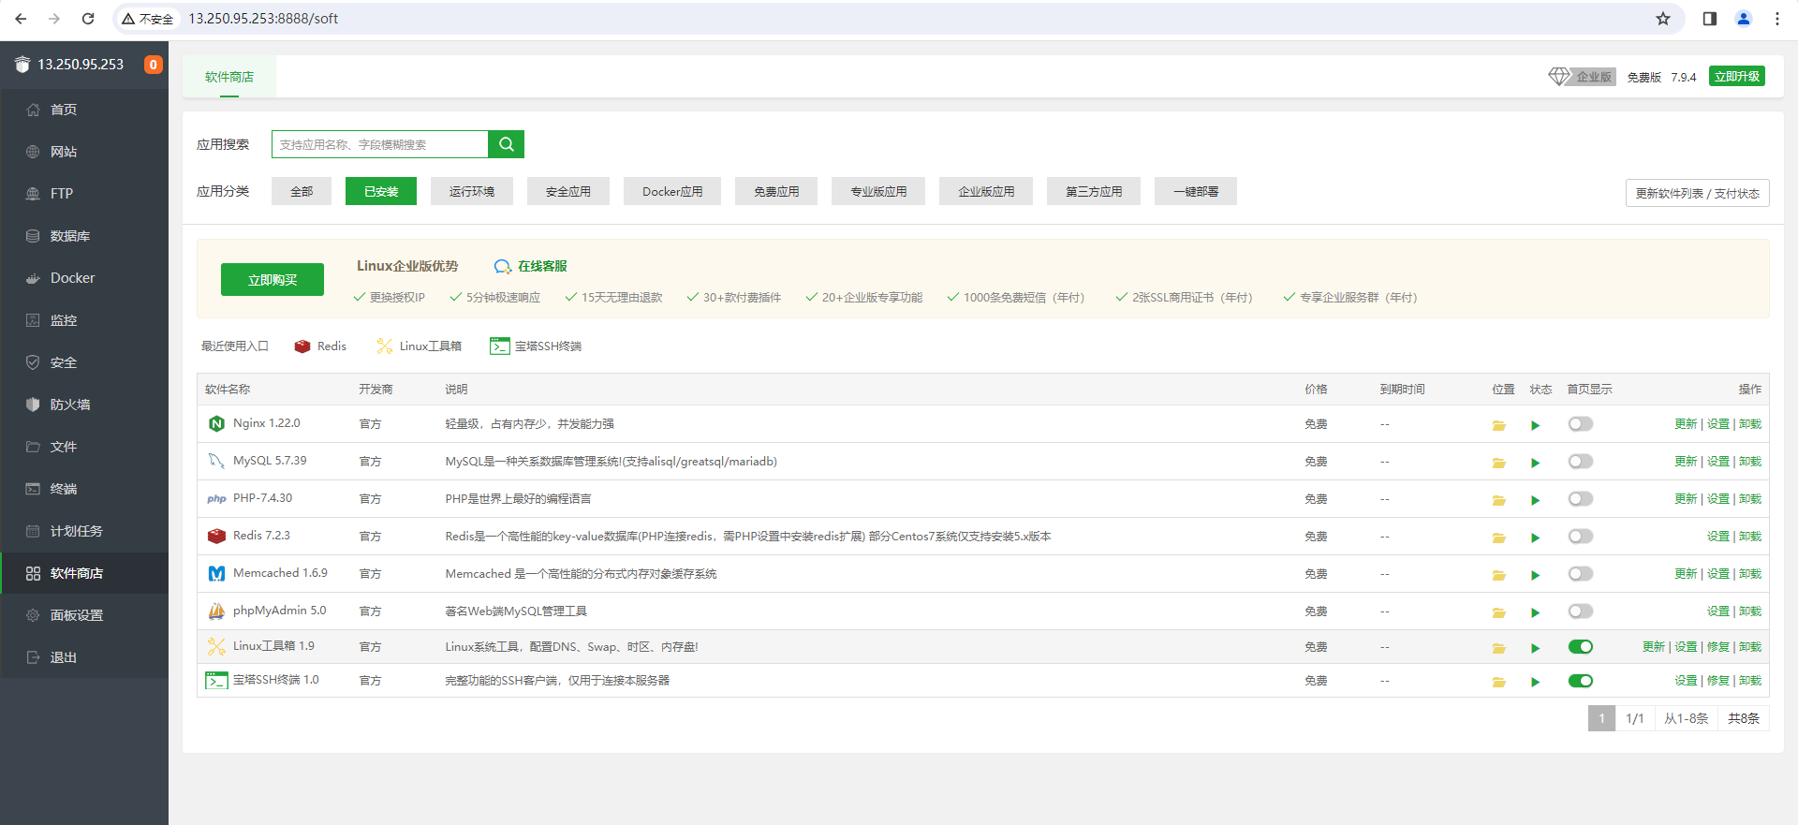Open 在线客服 link
Image resolution: width=1798 pixels, height=825 pixels.
click(x=531, y=266)
